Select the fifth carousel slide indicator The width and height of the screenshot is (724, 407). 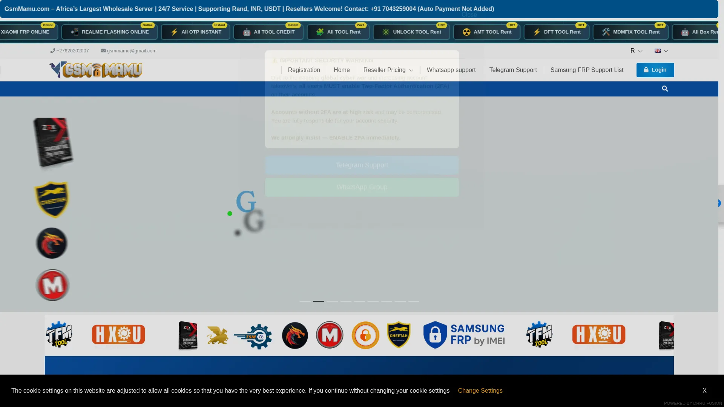pyautogui.click(x=359, y=301)
